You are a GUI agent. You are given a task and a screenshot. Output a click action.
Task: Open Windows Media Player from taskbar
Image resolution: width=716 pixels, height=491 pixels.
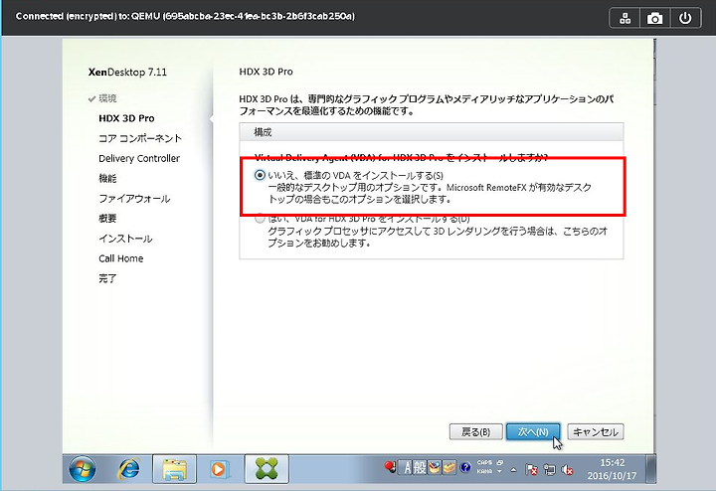coord(219,469)
